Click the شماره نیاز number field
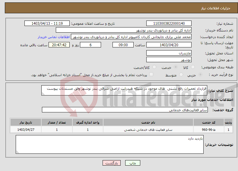 pos(169,23)
